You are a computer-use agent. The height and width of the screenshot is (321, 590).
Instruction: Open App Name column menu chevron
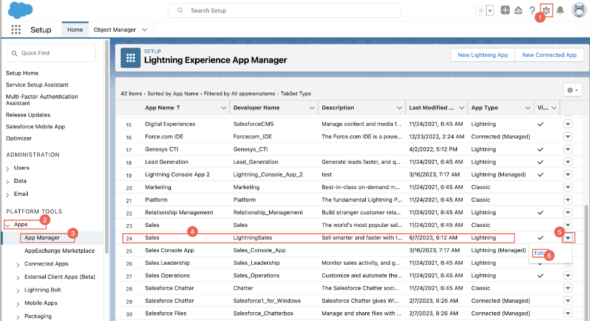coord(223,108)
